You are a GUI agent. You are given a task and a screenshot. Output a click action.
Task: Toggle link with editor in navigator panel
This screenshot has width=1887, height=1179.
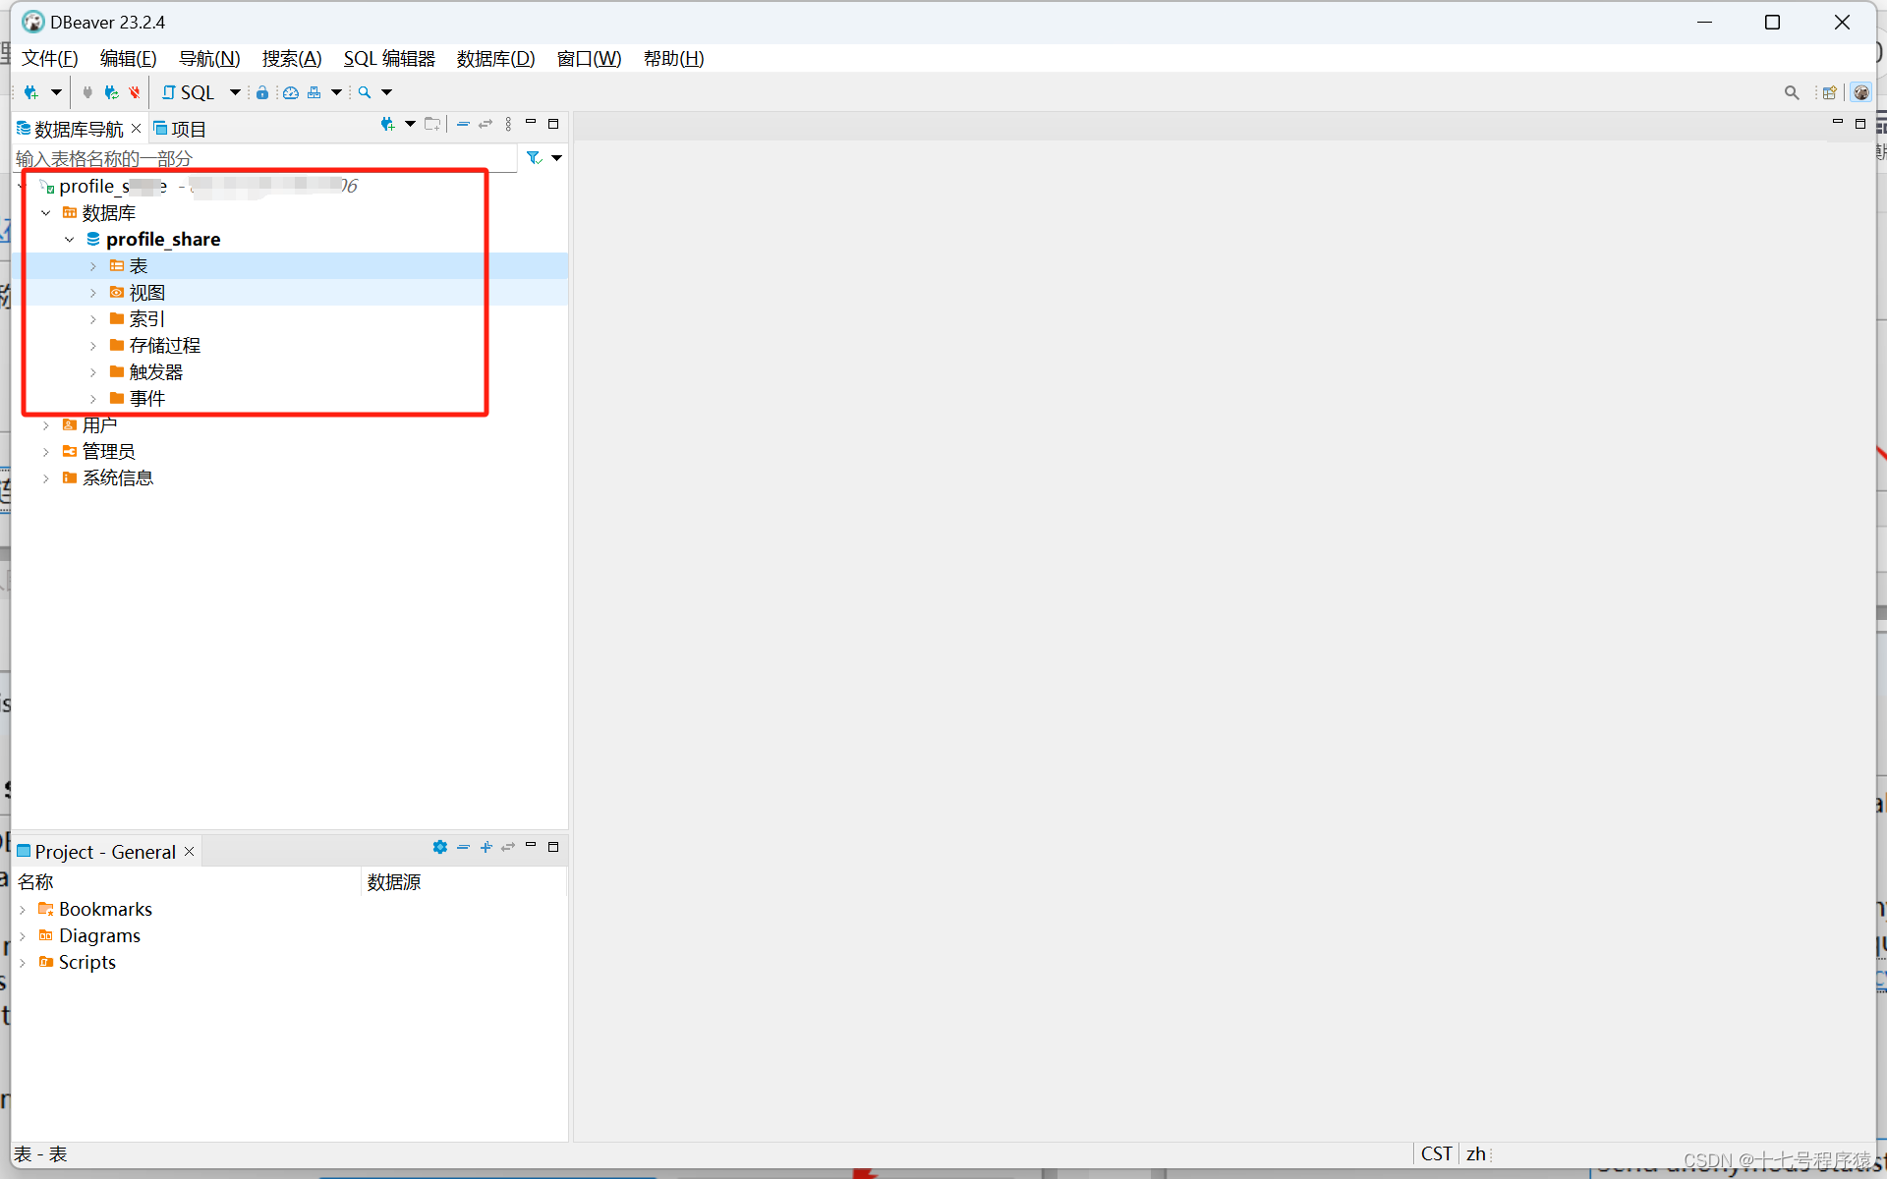pyautogui.click(x=486, y=125)
